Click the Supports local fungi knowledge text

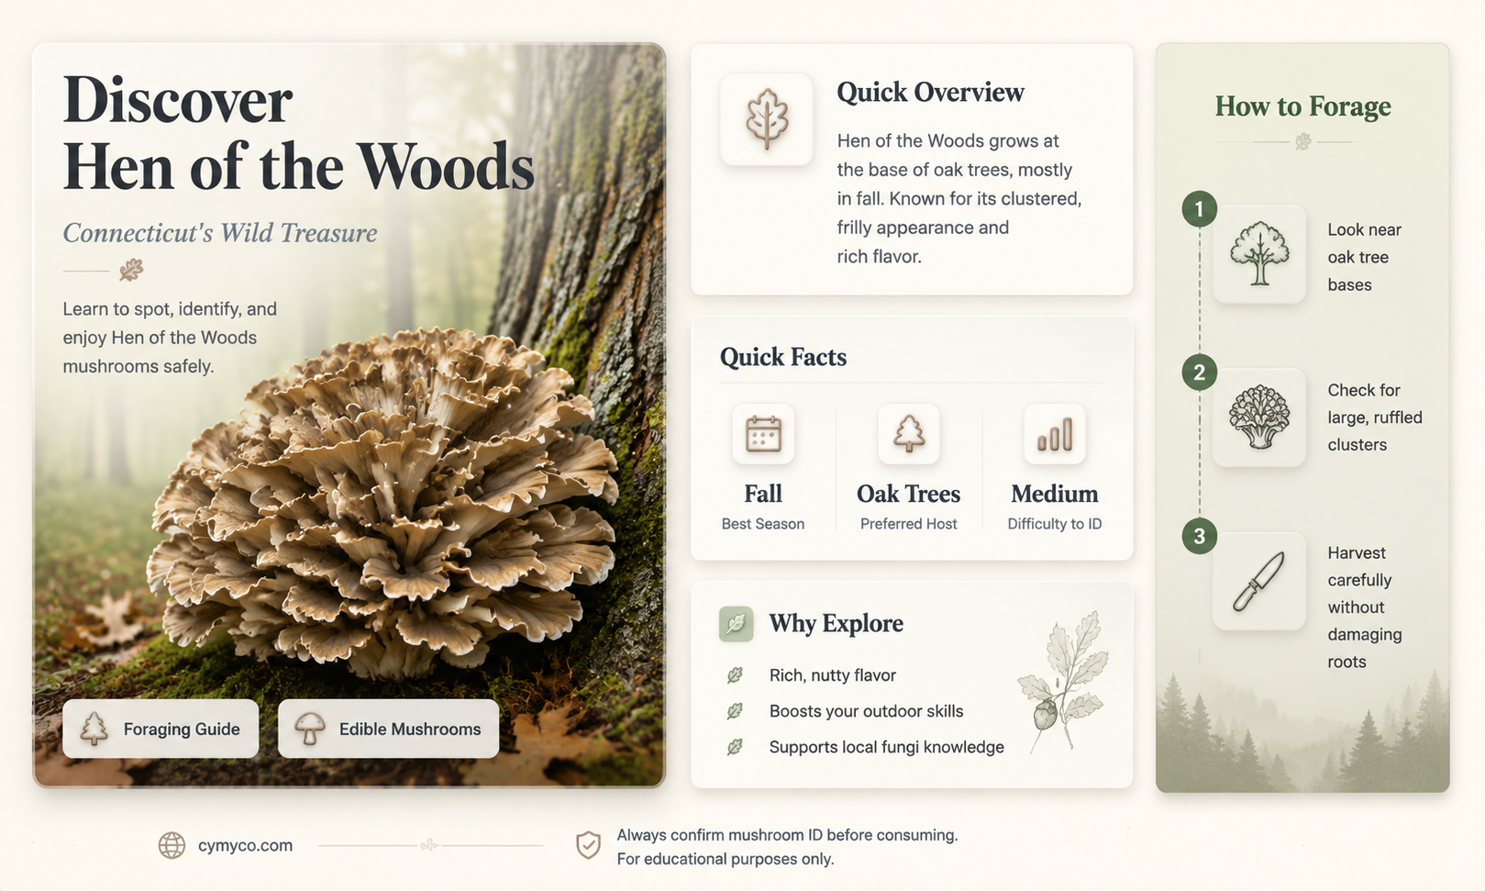887,747
